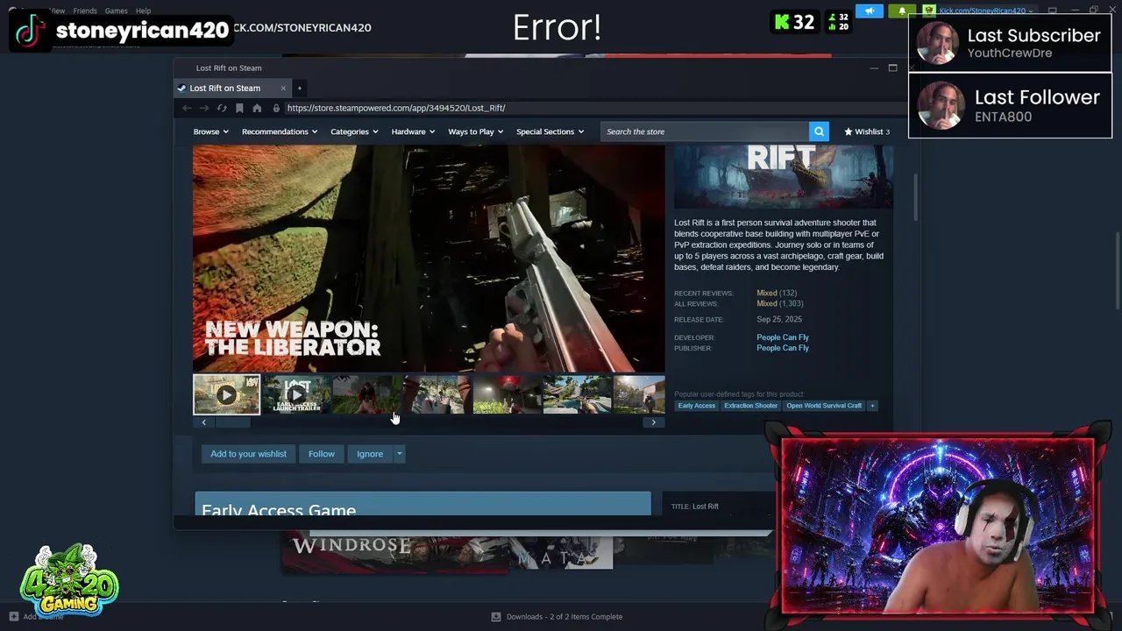Screen dimensions: 1122x631
Task: Expand the Special Sections menu
Action: 550,131
